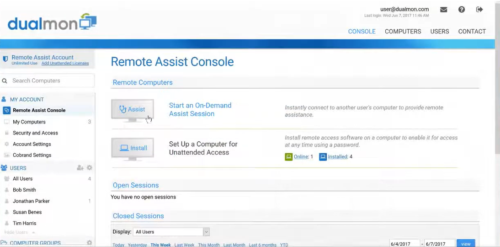500x247 pixels.
Task: Filter closed sessions by Today
Action: click(x=118, y=245)
